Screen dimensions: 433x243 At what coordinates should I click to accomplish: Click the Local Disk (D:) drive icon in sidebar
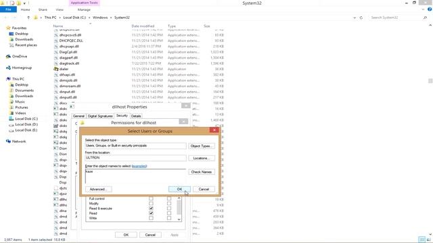coord(12,124)
